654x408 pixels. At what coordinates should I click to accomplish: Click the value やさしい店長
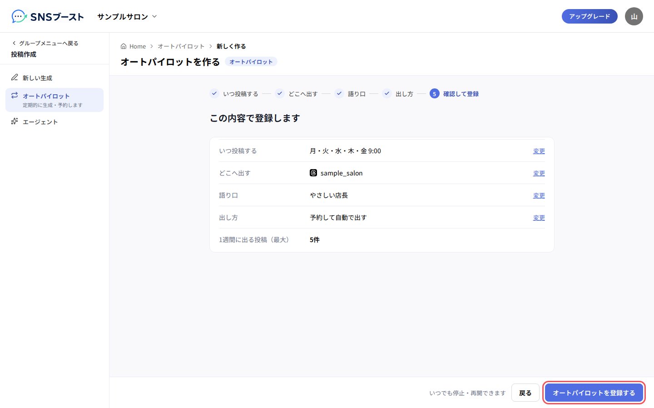point(329,195)
